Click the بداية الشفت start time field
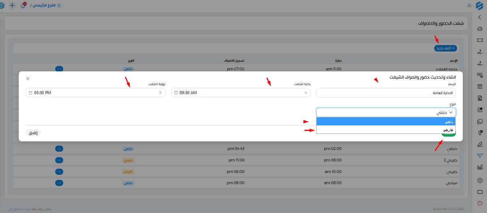This screenshot has height=213, width=487. (x=241, y=93)
